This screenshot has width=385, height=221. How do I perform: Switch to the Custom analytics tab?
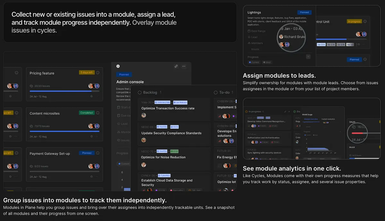pos(328,119)
